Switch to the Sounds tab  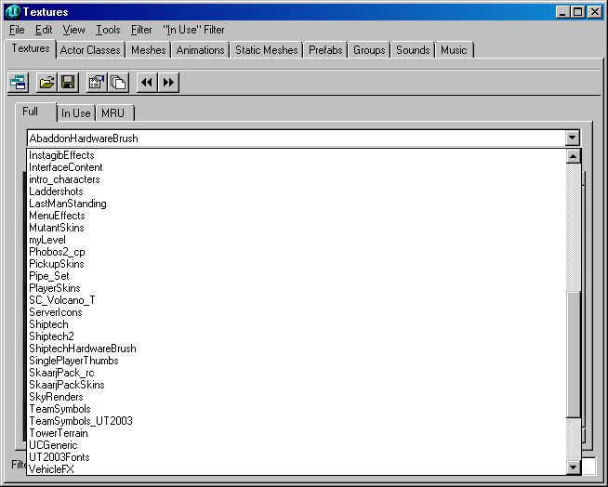point(413,50)
